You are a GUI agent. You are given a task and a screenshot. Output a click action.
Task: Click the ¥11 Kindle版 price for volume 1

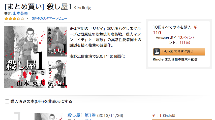tap(164, 115)
